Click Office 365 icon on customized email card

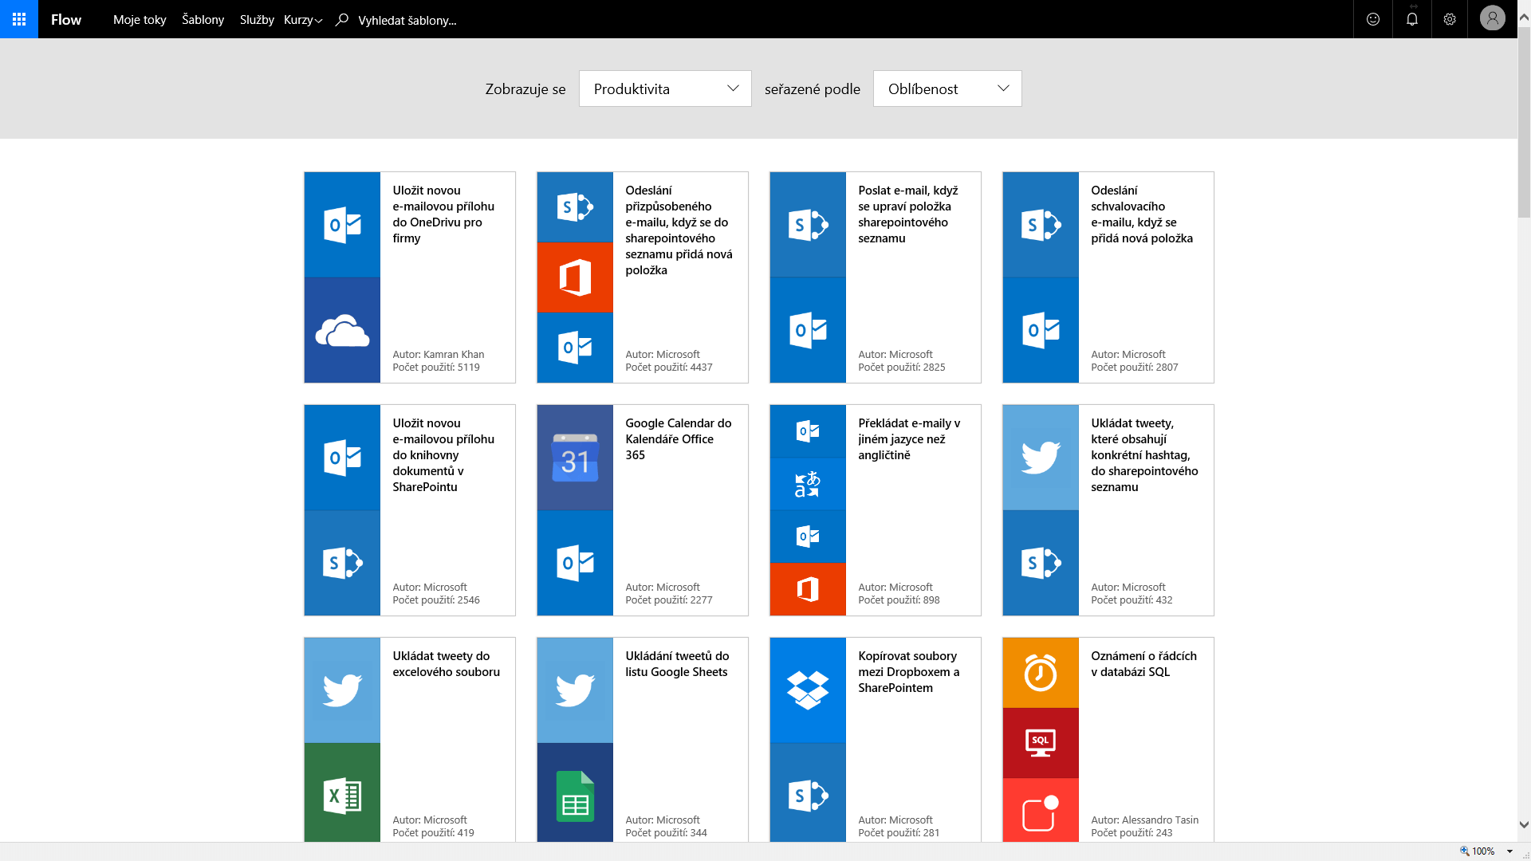point(575,277)
